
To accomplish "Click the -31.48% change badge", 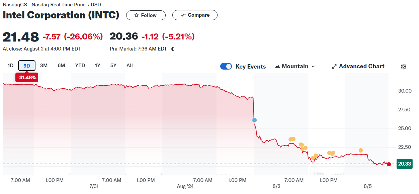I will click(26, 78).
